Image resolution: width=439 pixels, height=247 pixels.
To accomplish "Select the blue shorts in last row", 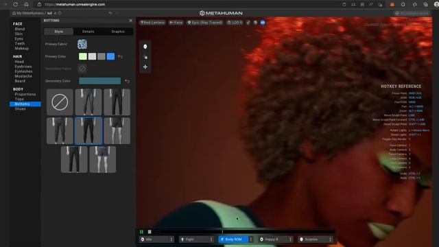I will point(103,159).
